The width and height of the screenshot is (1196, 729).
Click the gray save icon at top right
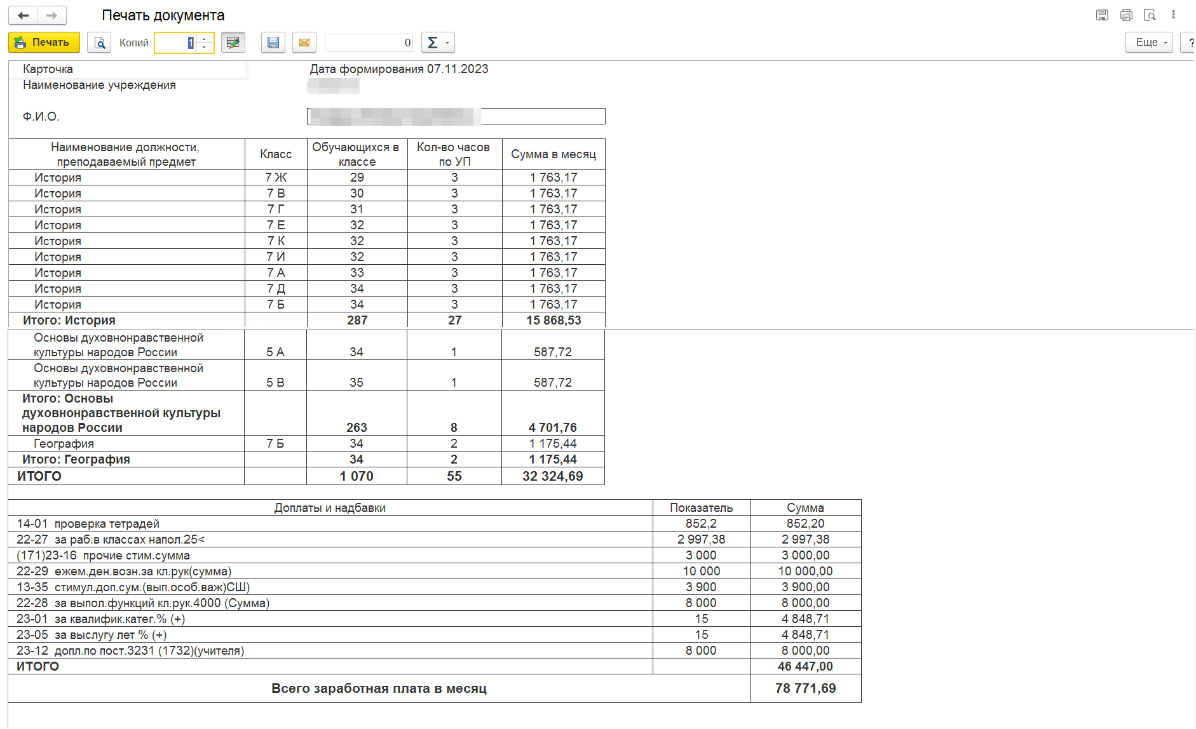pyautogui.click(x=1102, y=15)
